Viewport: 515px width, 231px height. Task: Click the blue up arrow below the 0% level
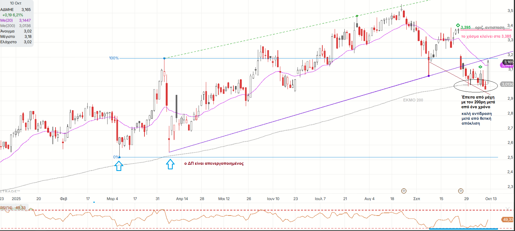coord(119,166)
